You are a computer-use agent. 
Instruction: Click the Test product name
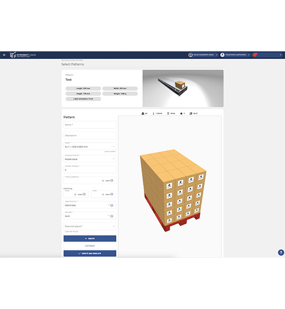click(x=68, y=79)
